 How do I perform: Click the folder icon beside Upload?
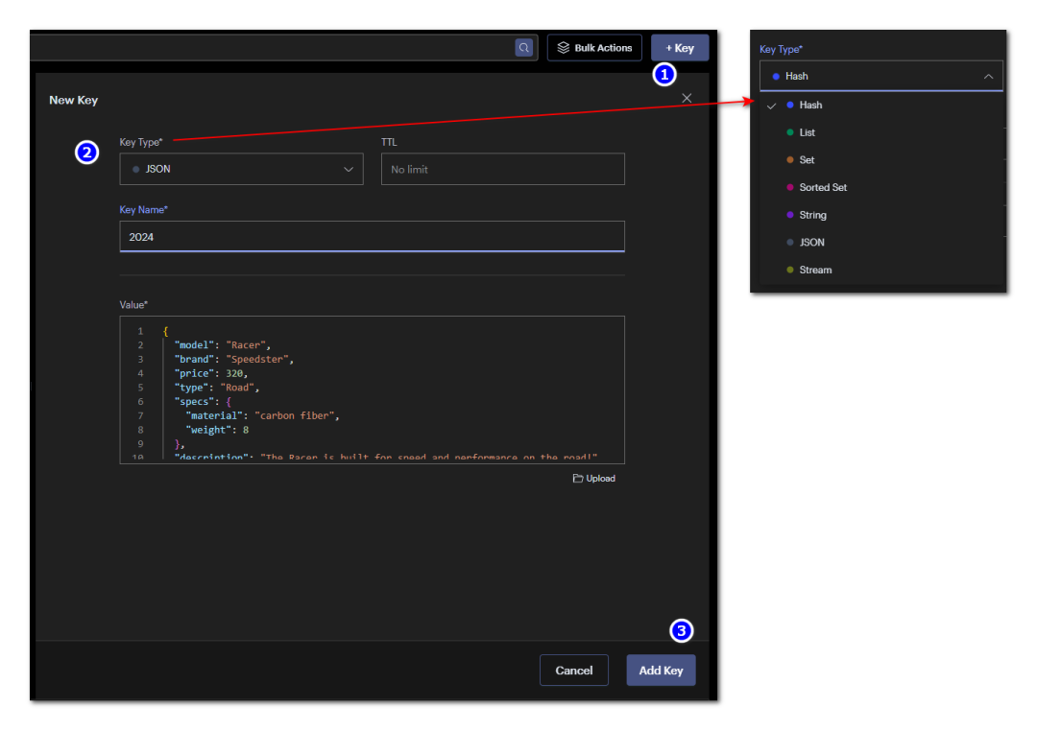[577, 479]
